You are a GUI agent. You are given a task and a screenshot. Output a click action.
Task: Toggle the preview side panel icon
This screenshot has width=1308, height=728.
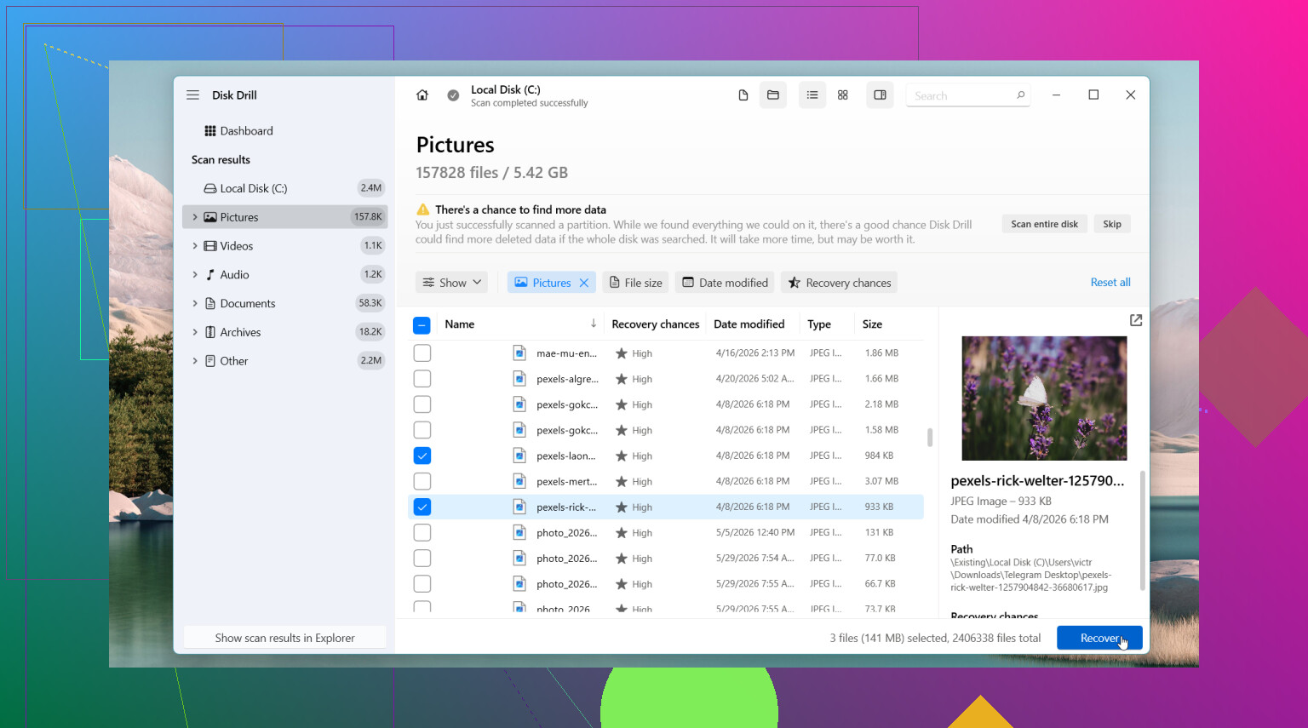click(x=881, y=95)
